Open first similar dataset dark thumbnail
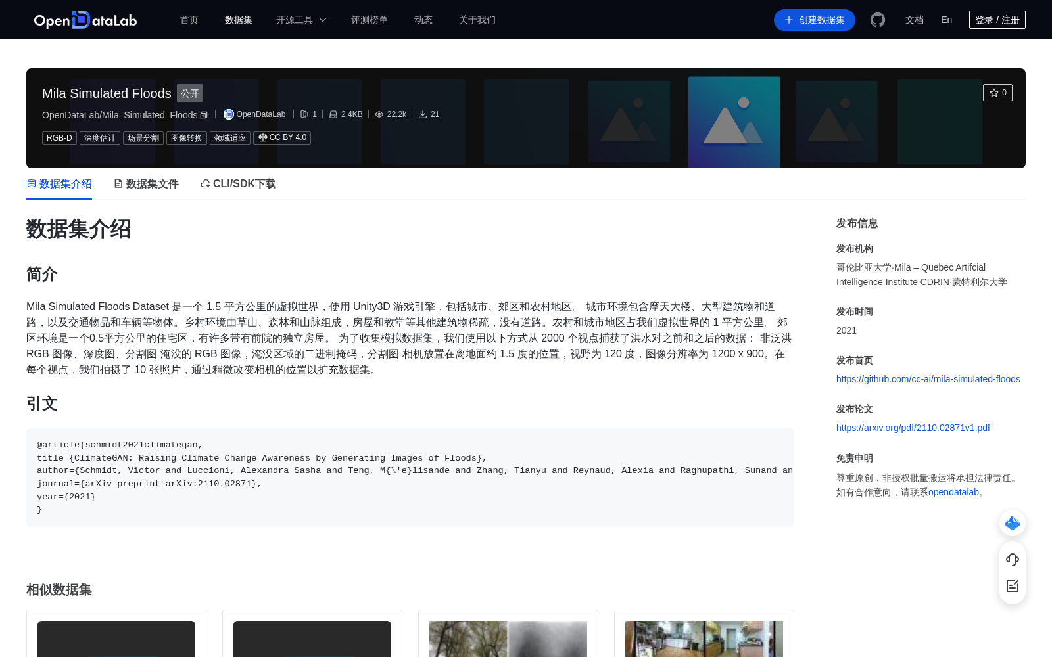Viewport: 1052px width, 657px height. pos(116,639)
